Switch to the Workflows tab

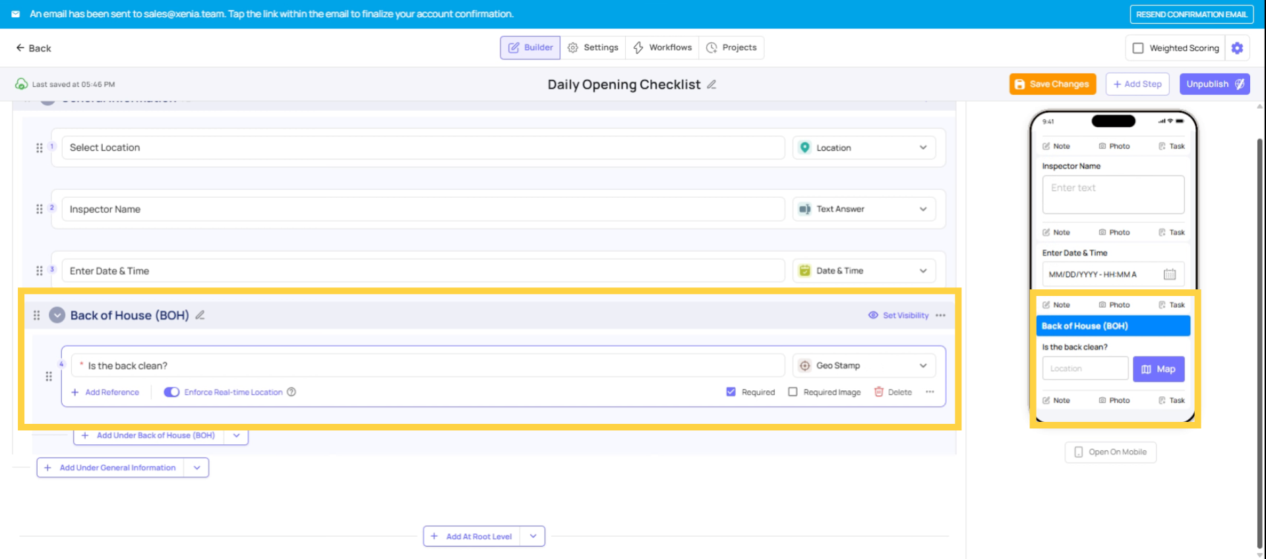point(662,47)
